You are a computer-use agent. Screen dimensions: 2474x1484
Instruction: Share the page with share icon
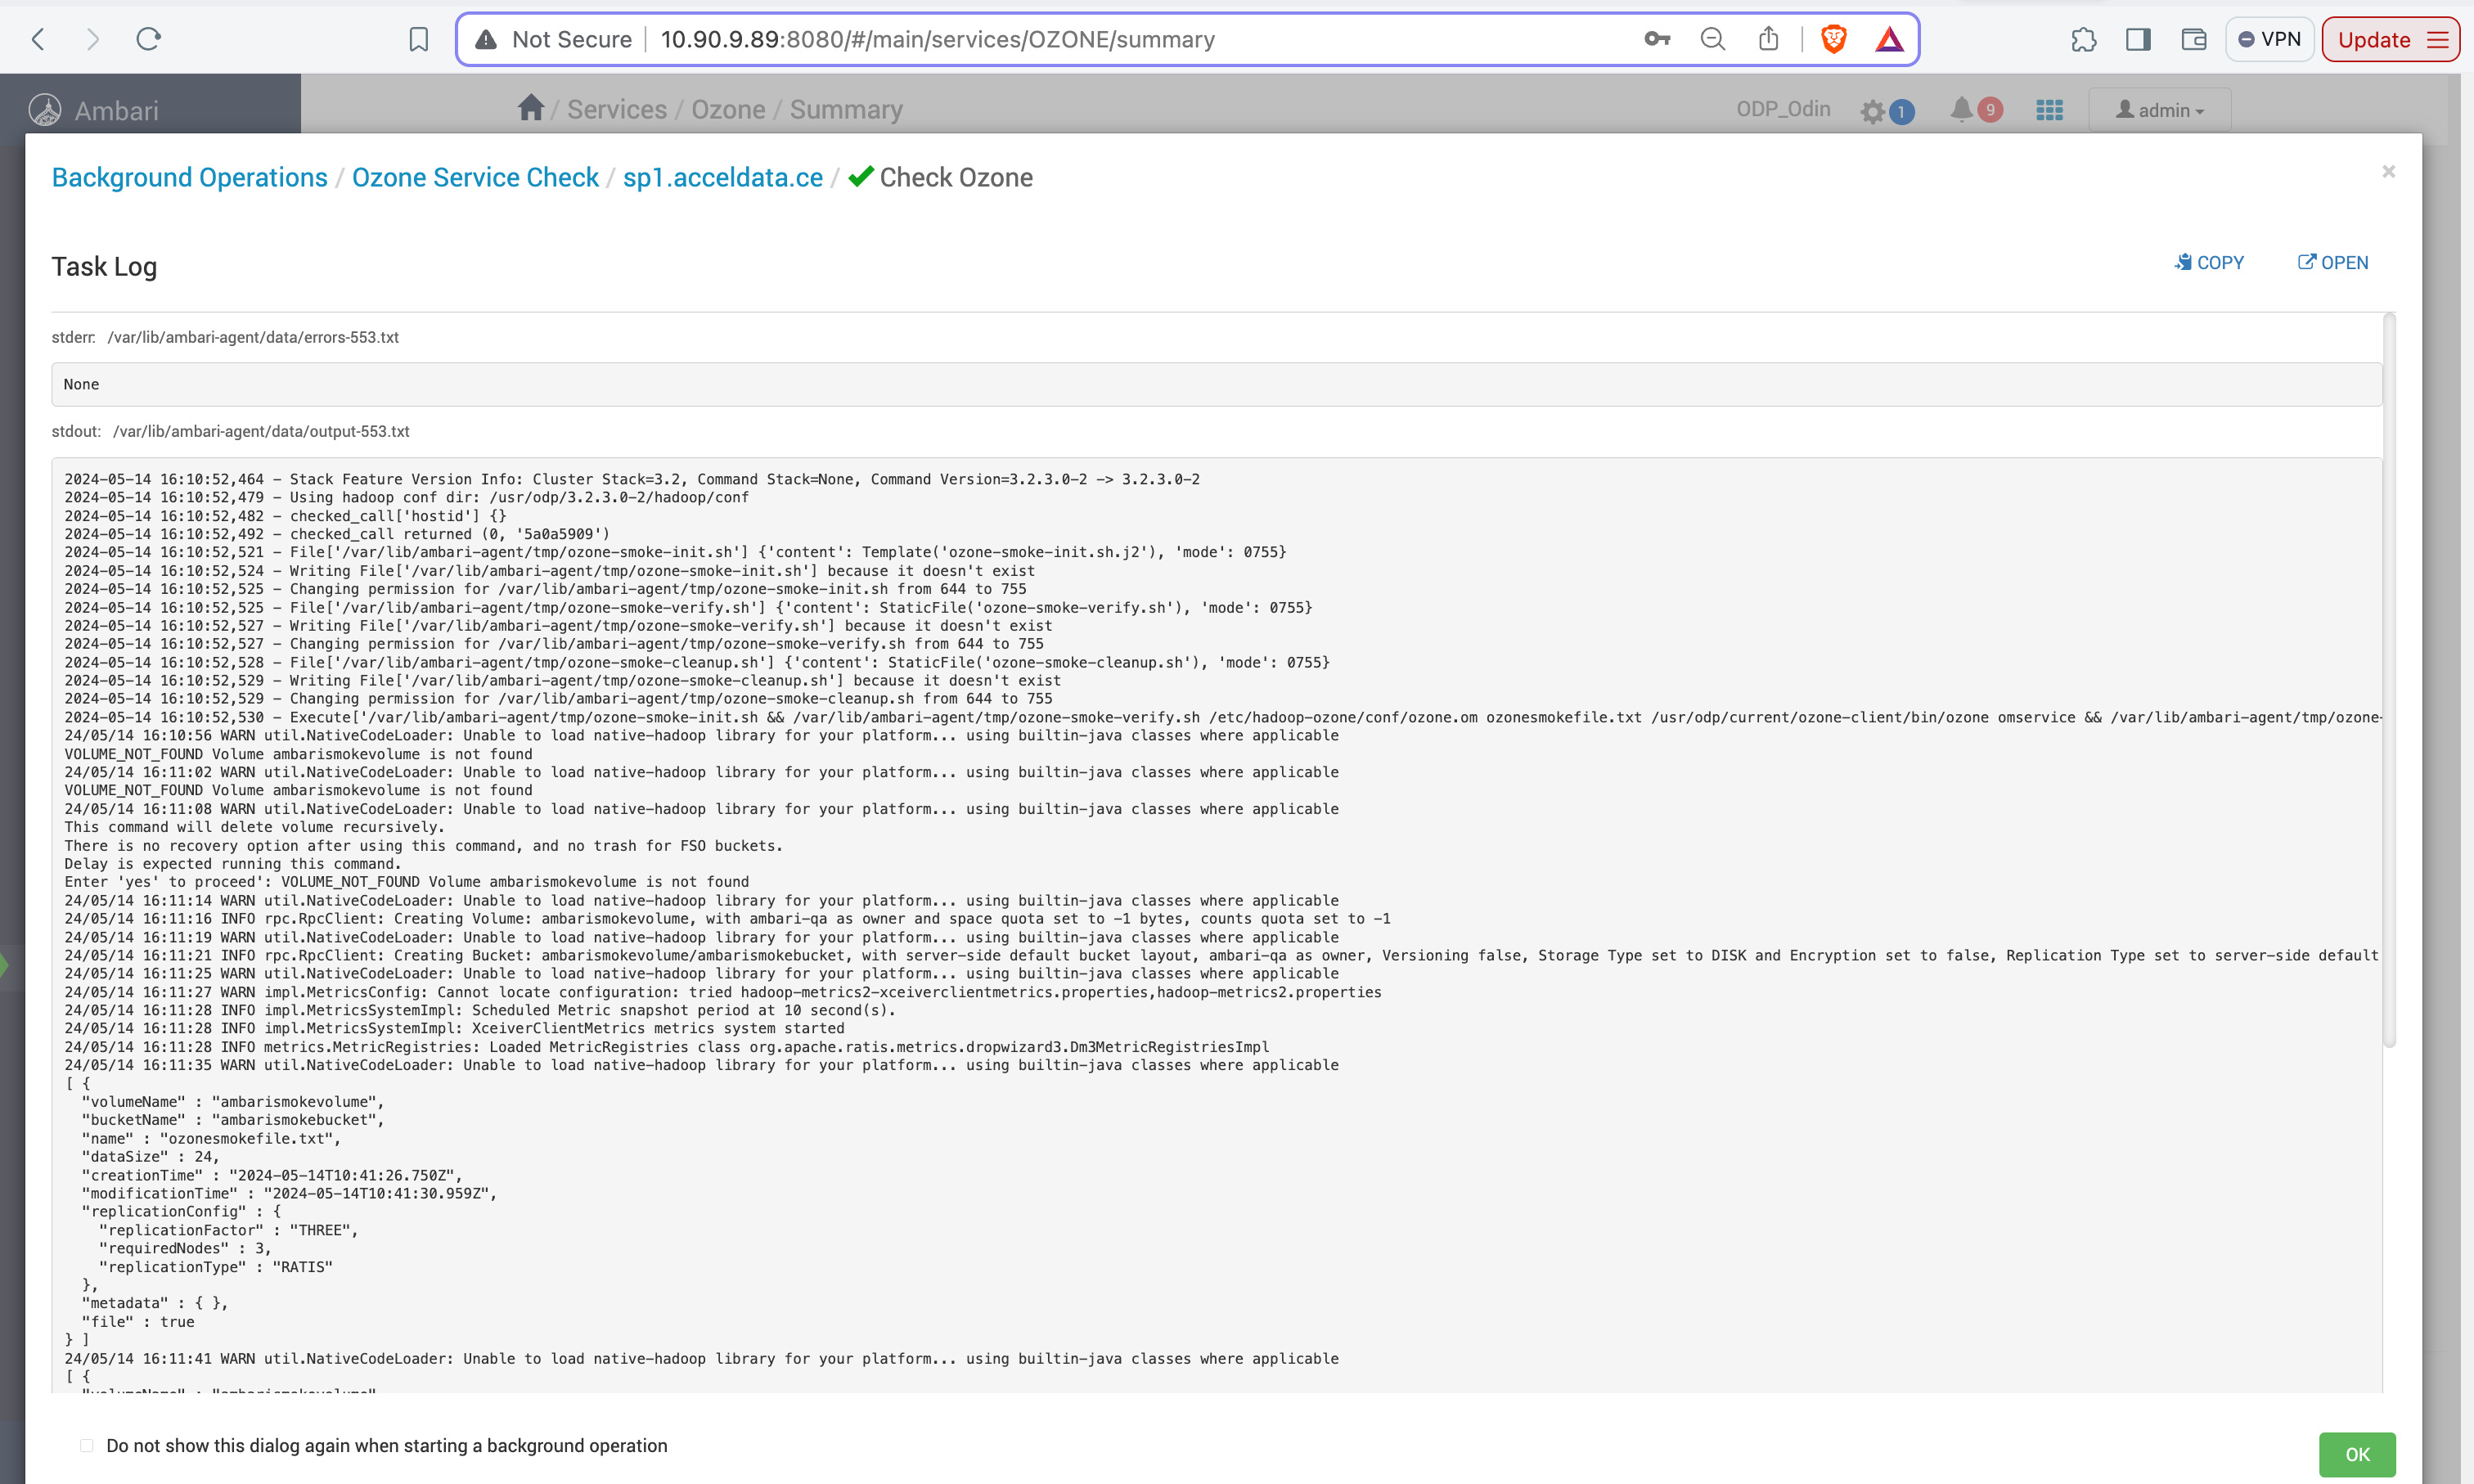click(x=1769, y=39)
